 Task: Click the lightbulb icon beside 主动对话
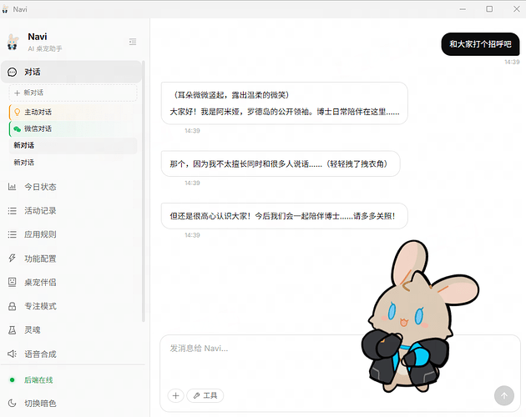click(17, 113)
